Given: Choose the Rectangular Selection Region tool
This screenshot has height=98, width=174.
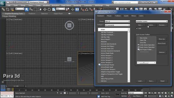Looking at the screenshot, I should point(35,9).
